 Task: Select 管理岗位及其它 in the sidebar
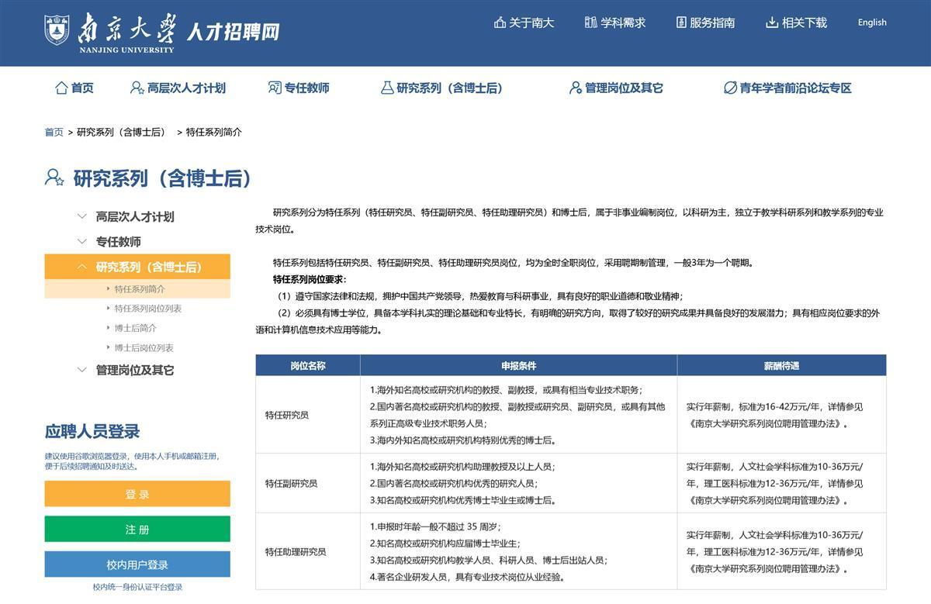click(x=135, y=370)
